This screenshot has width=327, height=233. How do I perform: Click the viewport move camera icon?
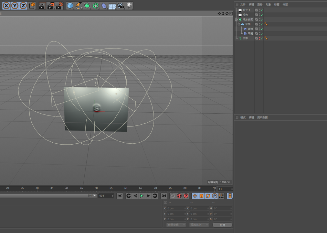point(219,13)
